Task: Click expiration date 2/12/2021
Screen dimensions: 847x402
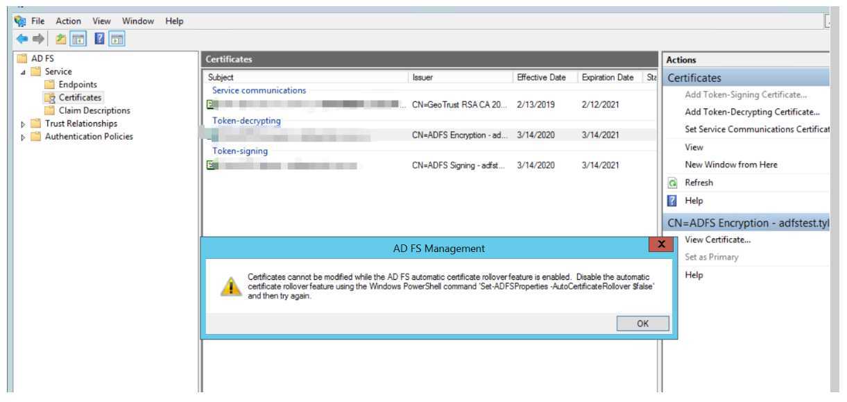Action: point(601,105)
